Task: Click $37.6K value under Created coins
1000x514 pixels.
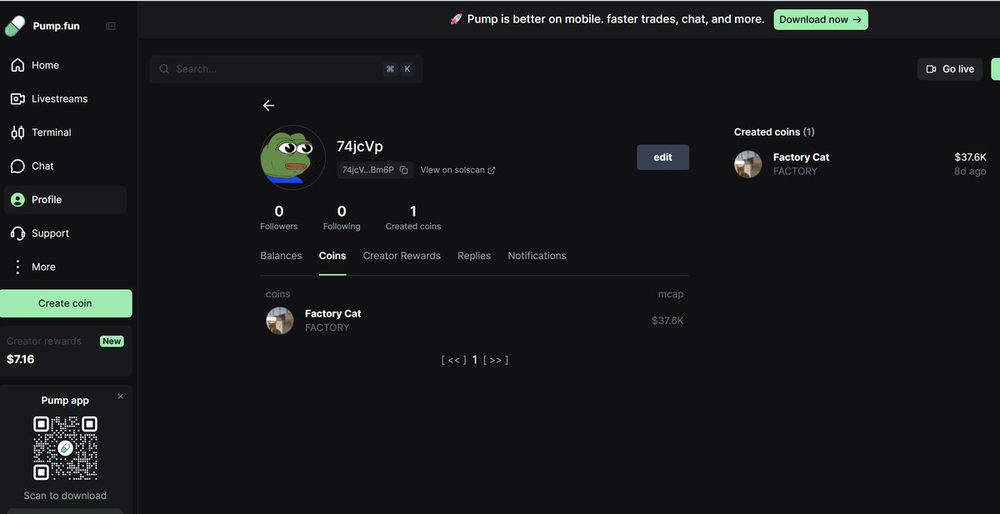Action: (970, 157)
